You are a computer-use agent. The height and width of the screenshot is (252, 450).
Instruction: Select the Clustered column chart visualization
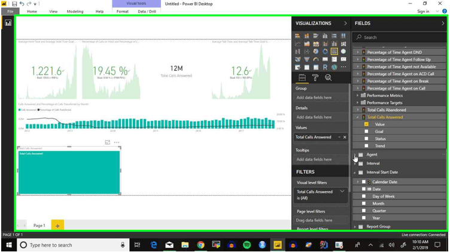pos(325,36)
